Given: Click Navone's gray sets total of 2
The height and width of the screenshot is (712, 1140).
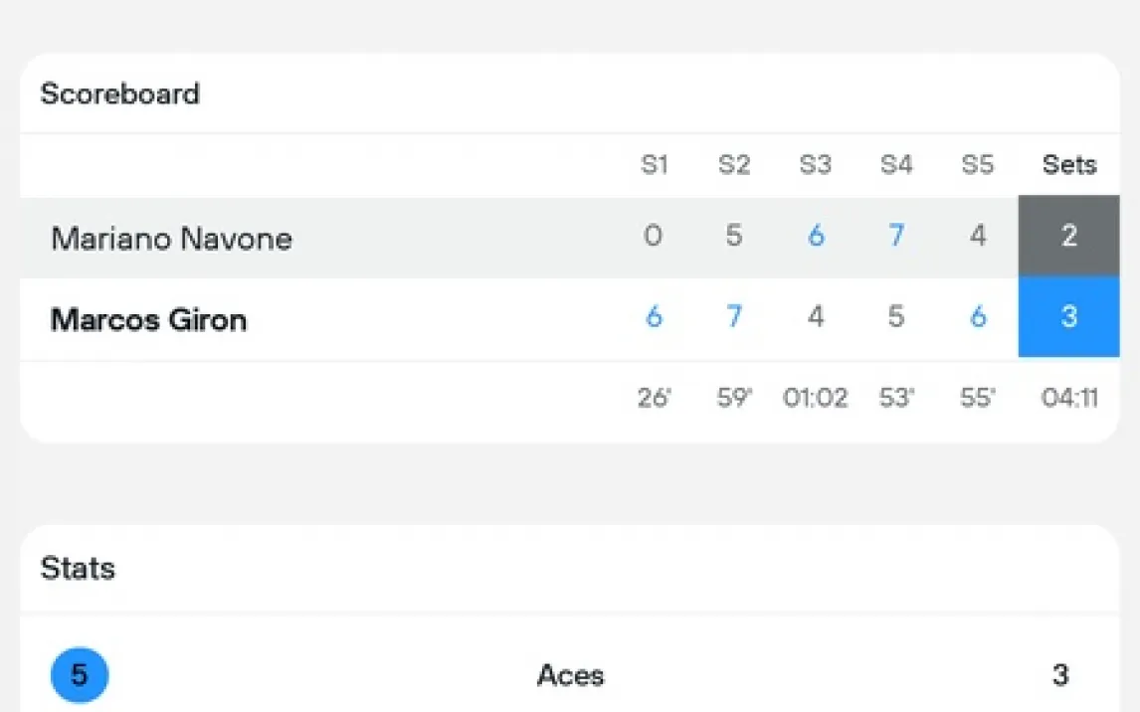Looking at the screenshot, I should (1068, 237).
